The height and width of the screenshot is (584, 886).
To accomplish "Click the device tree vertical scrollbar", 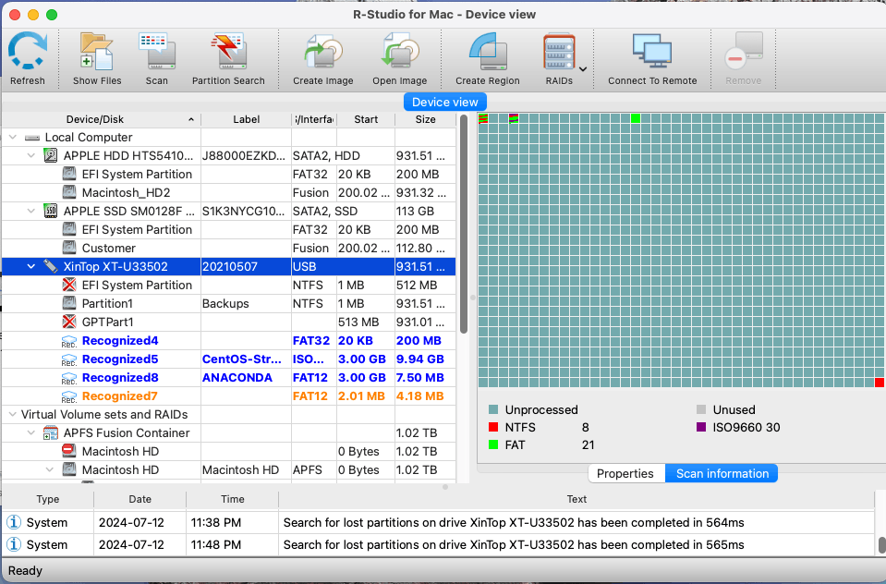I will [464, 225].
